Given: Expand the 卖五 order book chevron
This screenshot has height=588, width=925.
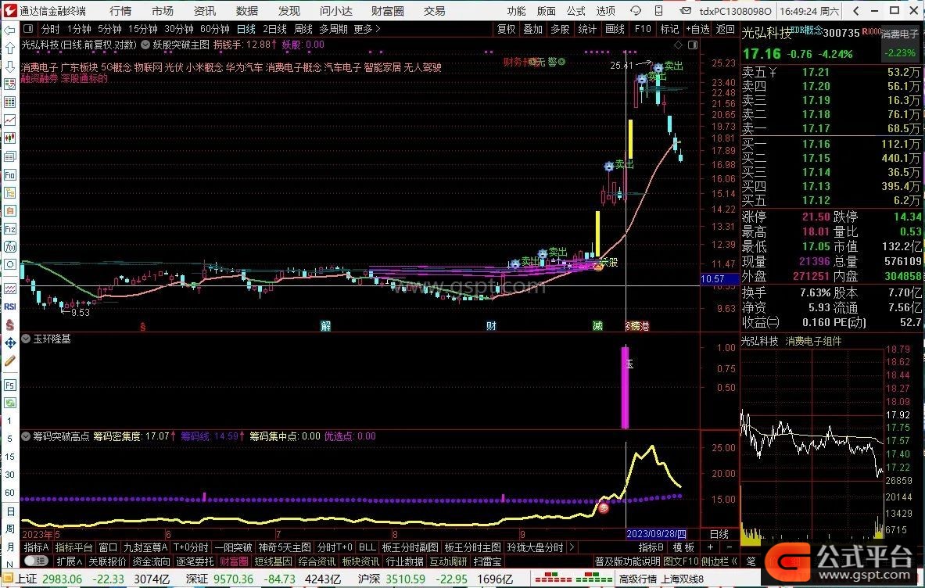Looking at the screenshot, I should click(x=773, y=73).
